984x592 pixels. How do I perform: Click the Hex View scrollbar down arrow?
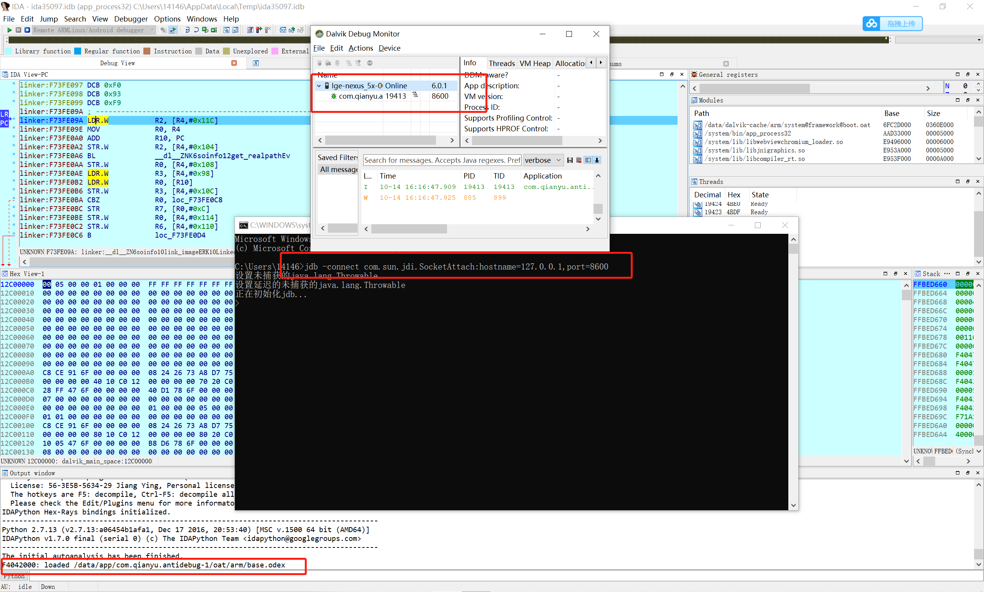pos(906,461)
